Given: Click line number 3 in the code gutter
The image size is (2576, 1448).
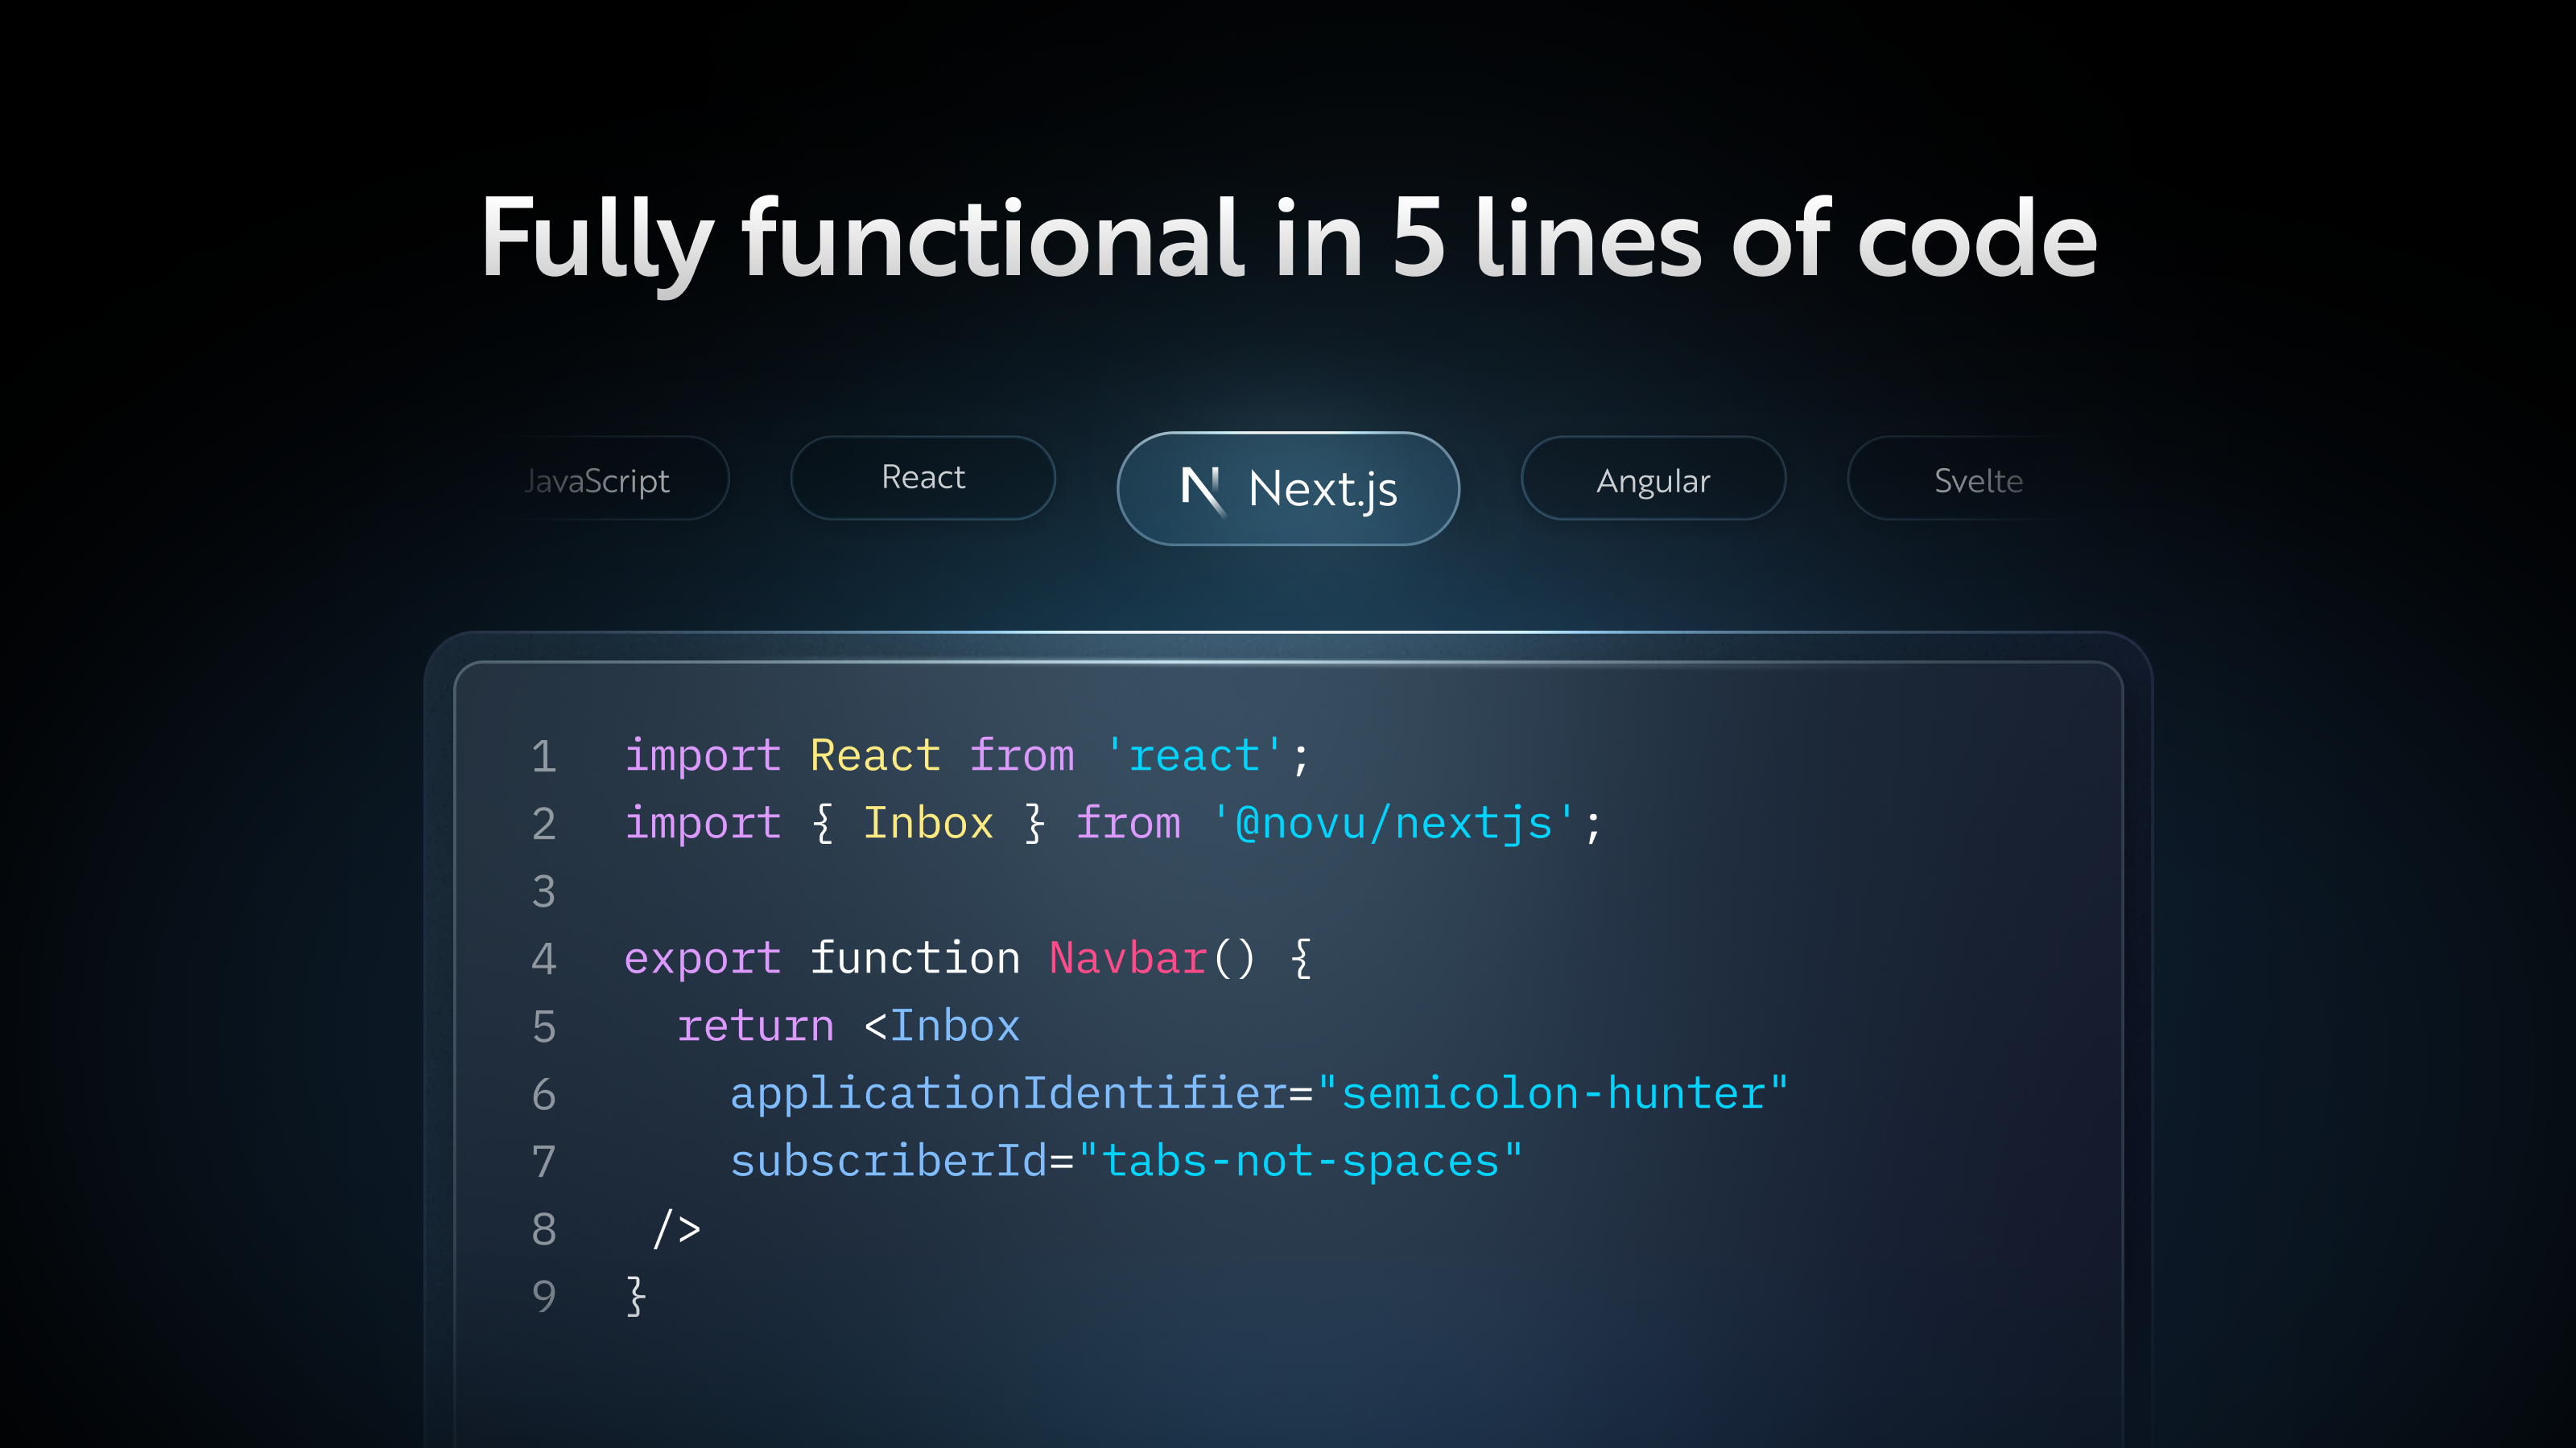Looking at the screenshot, I should coord(543,891).
